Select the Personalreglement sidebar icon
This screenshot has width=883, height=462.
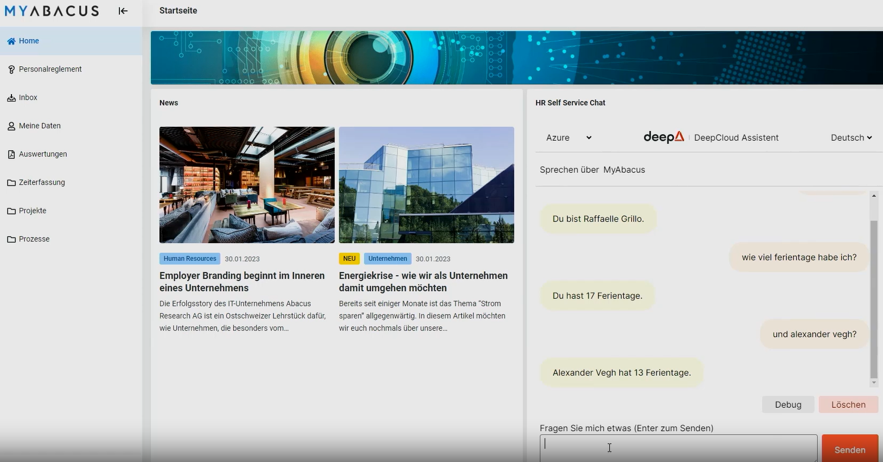(x=11, y=69)
